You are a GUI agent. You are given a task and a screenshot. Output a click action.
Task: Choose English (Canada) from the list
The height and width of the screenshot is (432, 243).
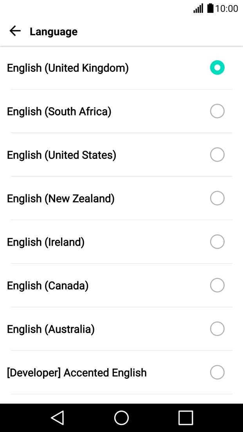217,285
